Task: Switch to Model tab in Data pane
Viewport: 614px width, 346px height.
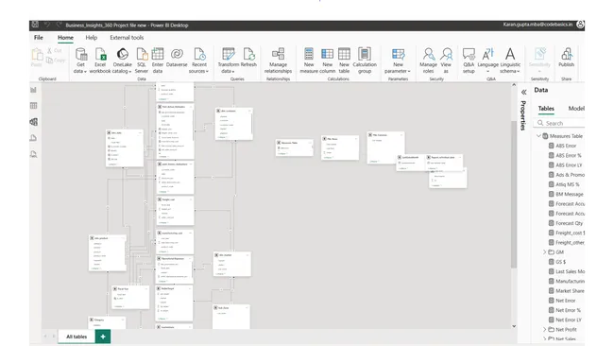Action: pos(576,109)
